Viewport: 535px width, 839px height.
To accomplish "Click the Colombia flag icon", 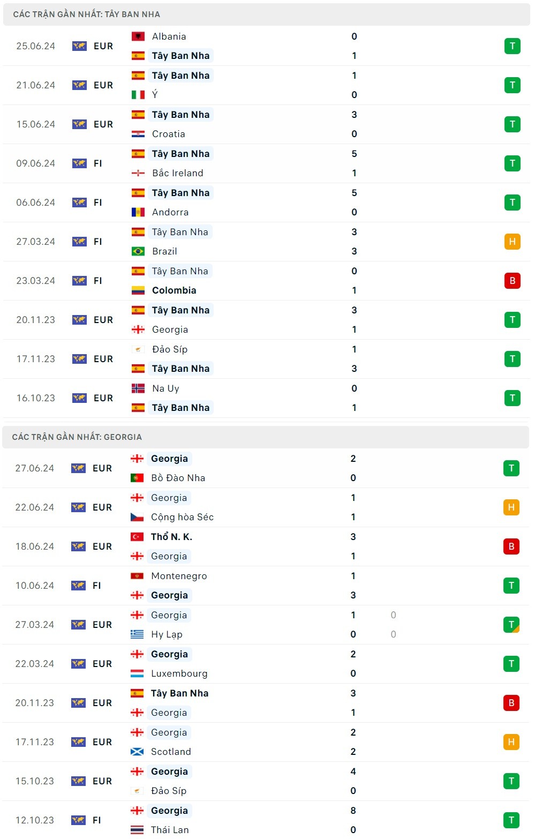I will point(138,290).
